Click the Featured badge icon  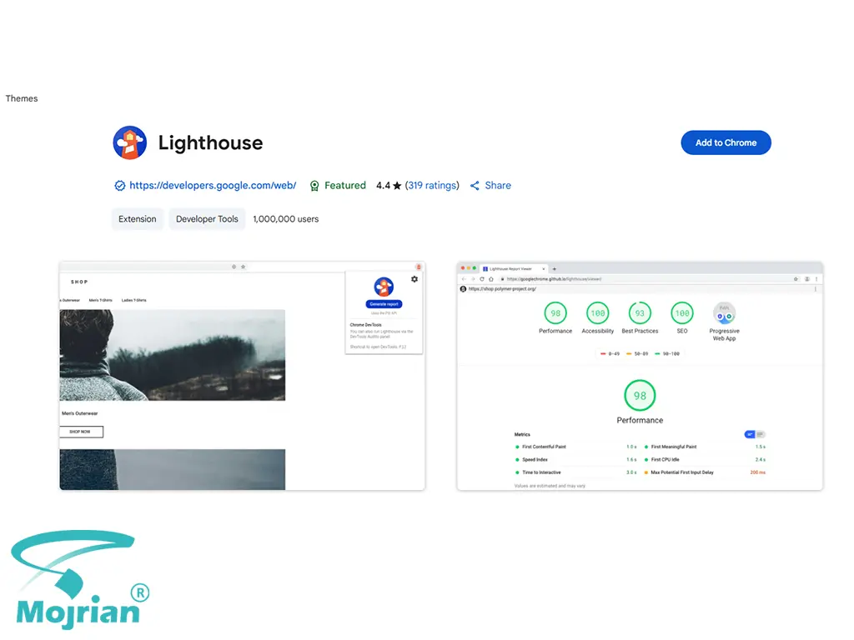pos(314,186)
